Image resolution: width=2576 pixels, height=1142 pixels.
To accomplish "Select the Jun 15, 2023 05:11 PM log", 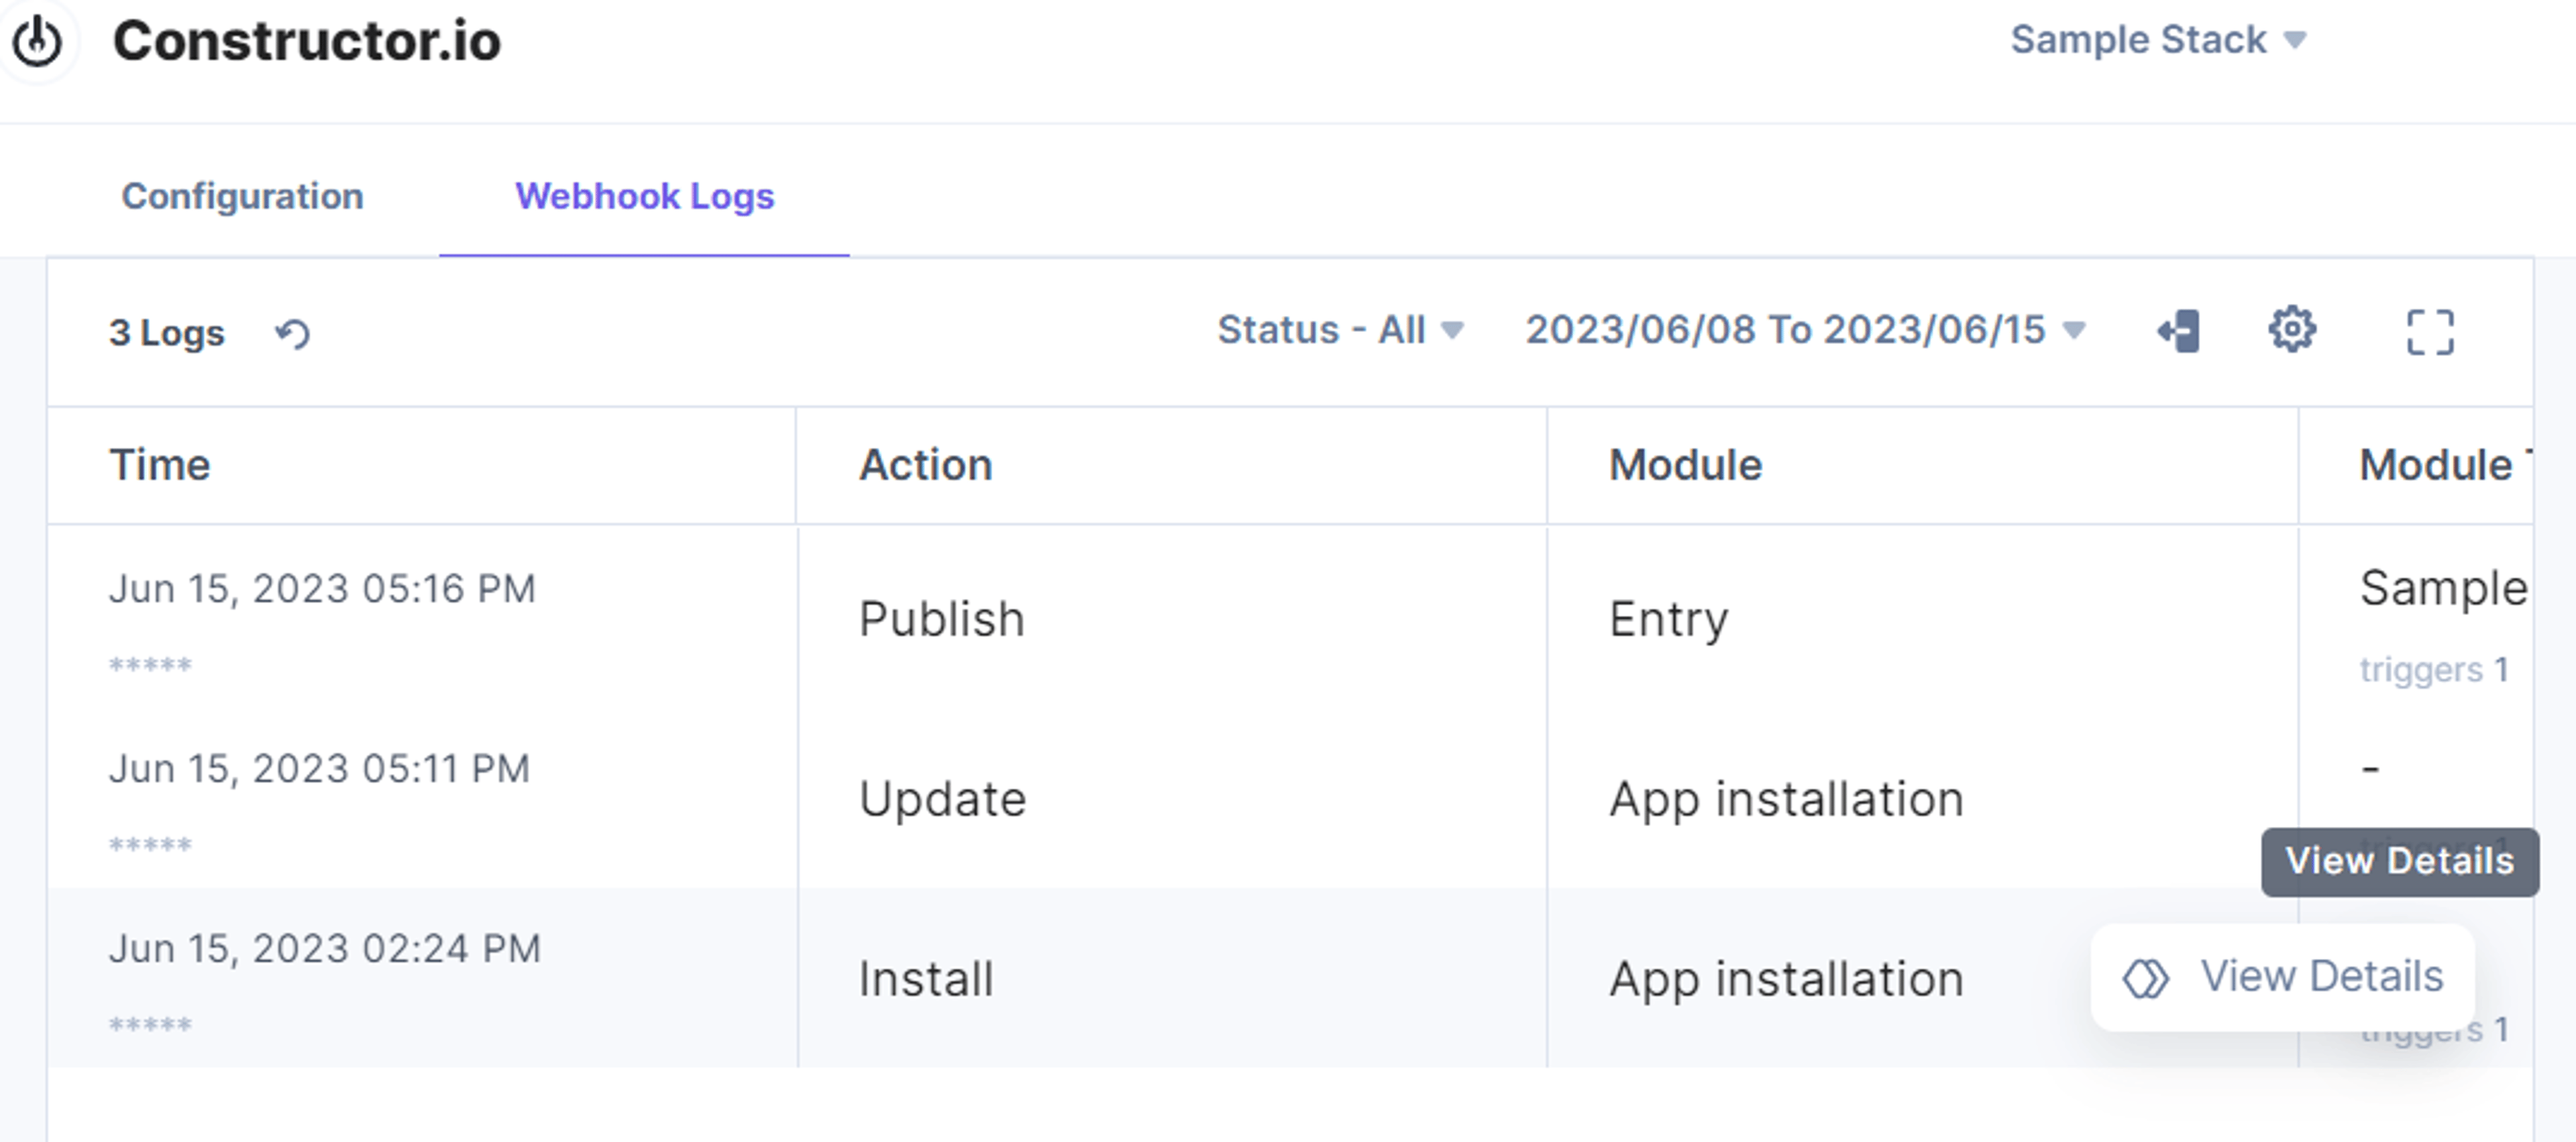I will [319, 769].
